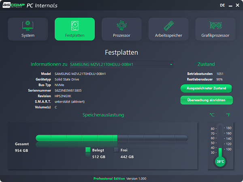Close the PC Internals window

[x=237, y=5]
